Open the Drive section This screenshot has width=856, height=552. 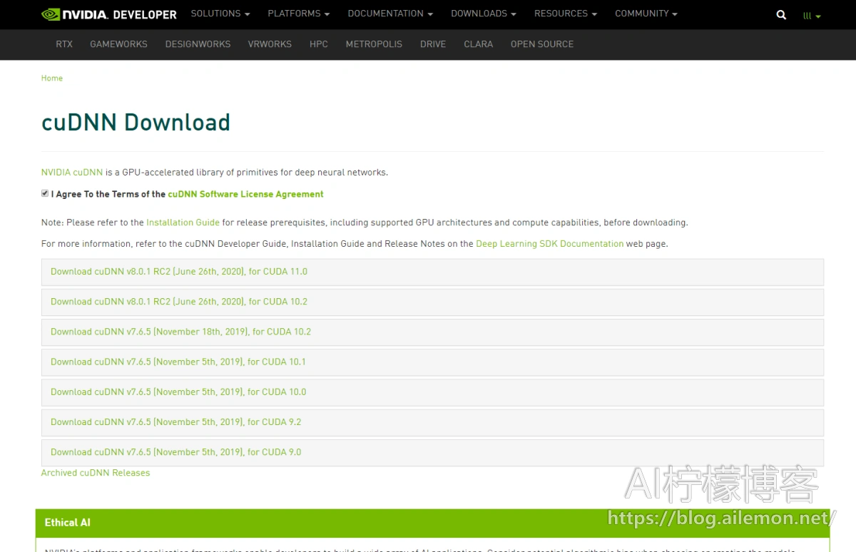tap(433, 44)
